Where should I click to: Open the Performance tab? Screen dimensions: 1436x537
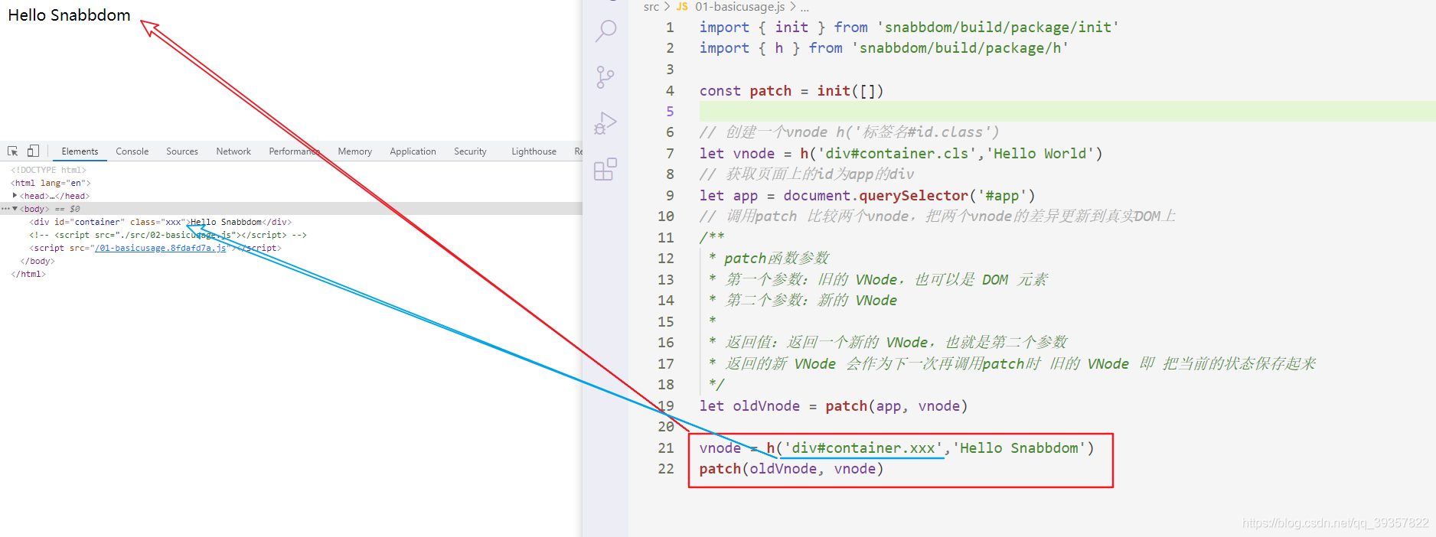295,151
